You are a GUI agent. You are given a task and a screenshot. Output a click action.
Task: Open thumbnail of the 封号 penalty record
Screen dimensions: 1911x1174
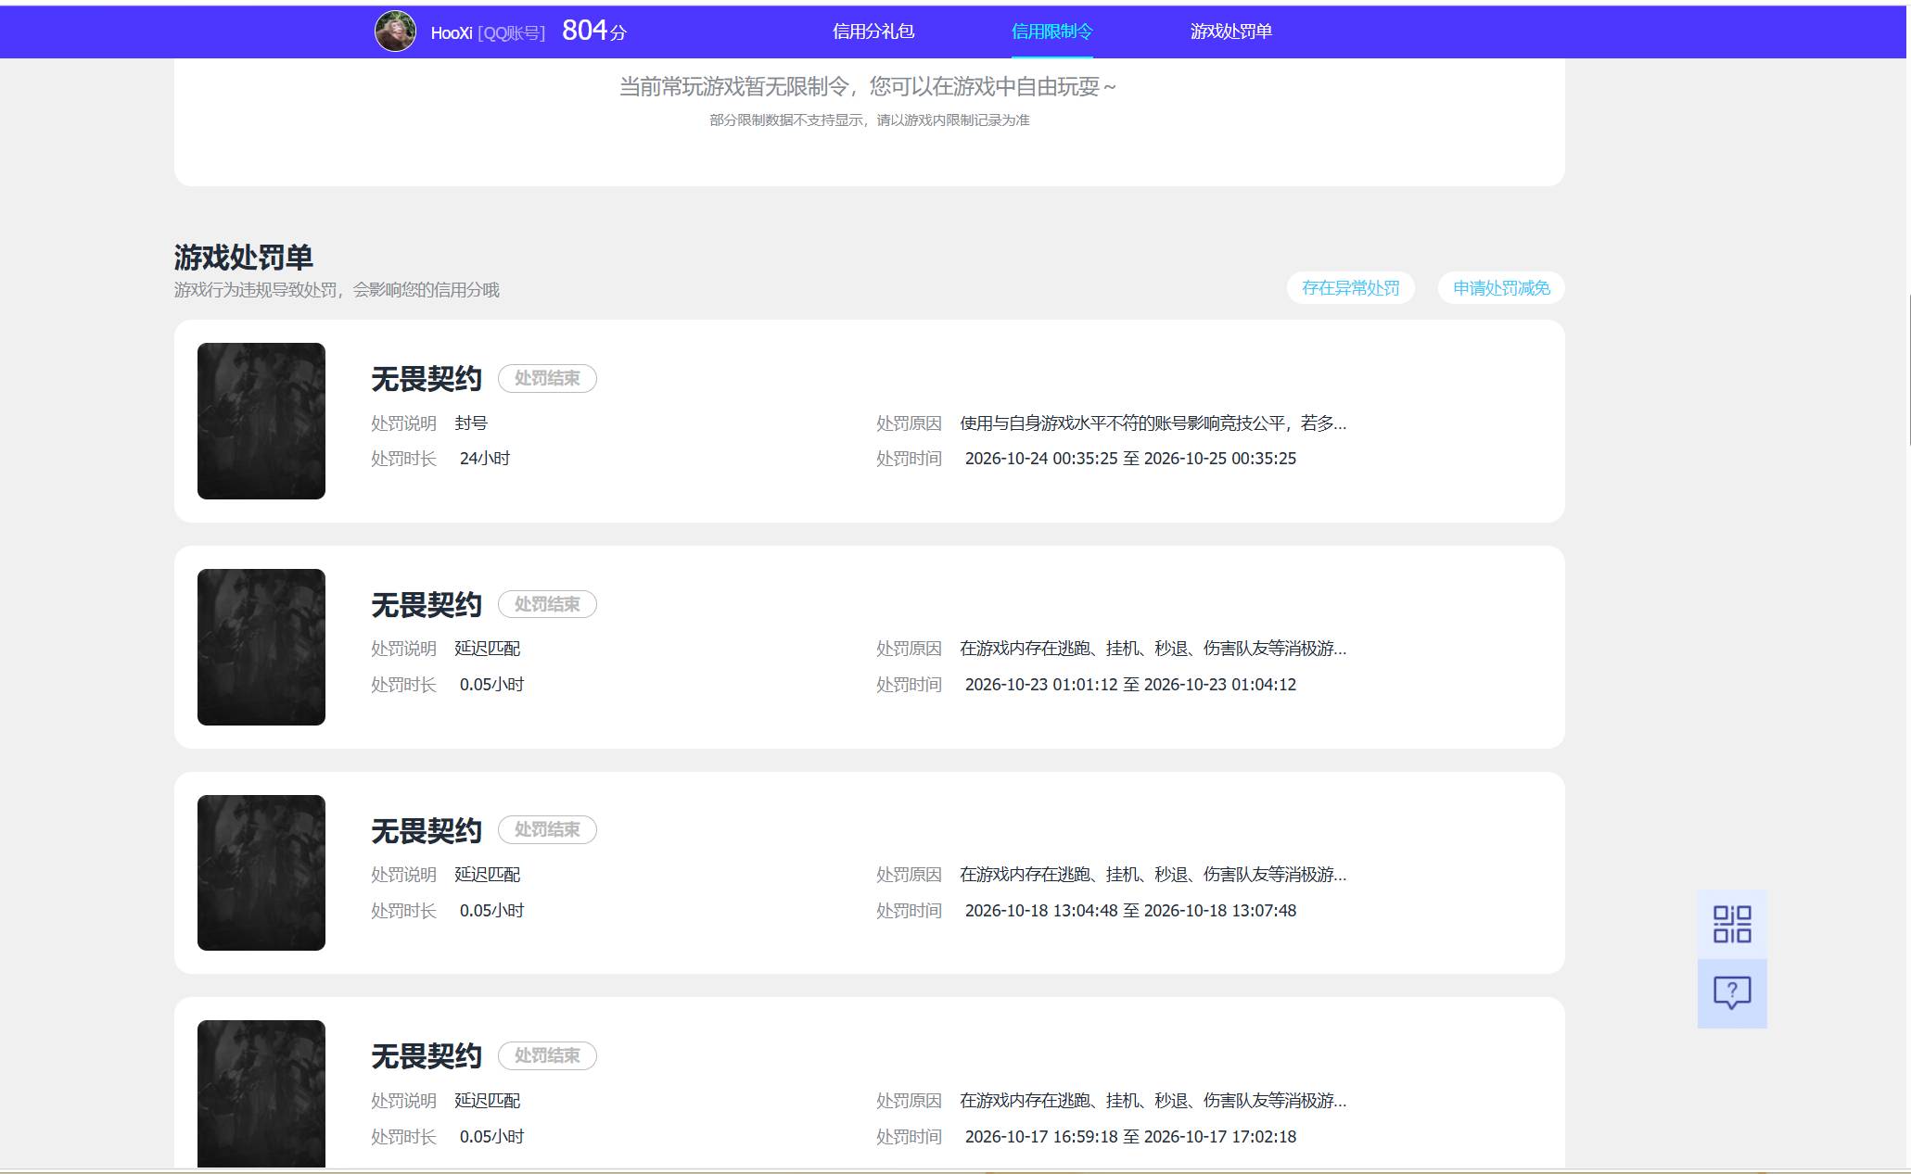[x=261, y=421]
